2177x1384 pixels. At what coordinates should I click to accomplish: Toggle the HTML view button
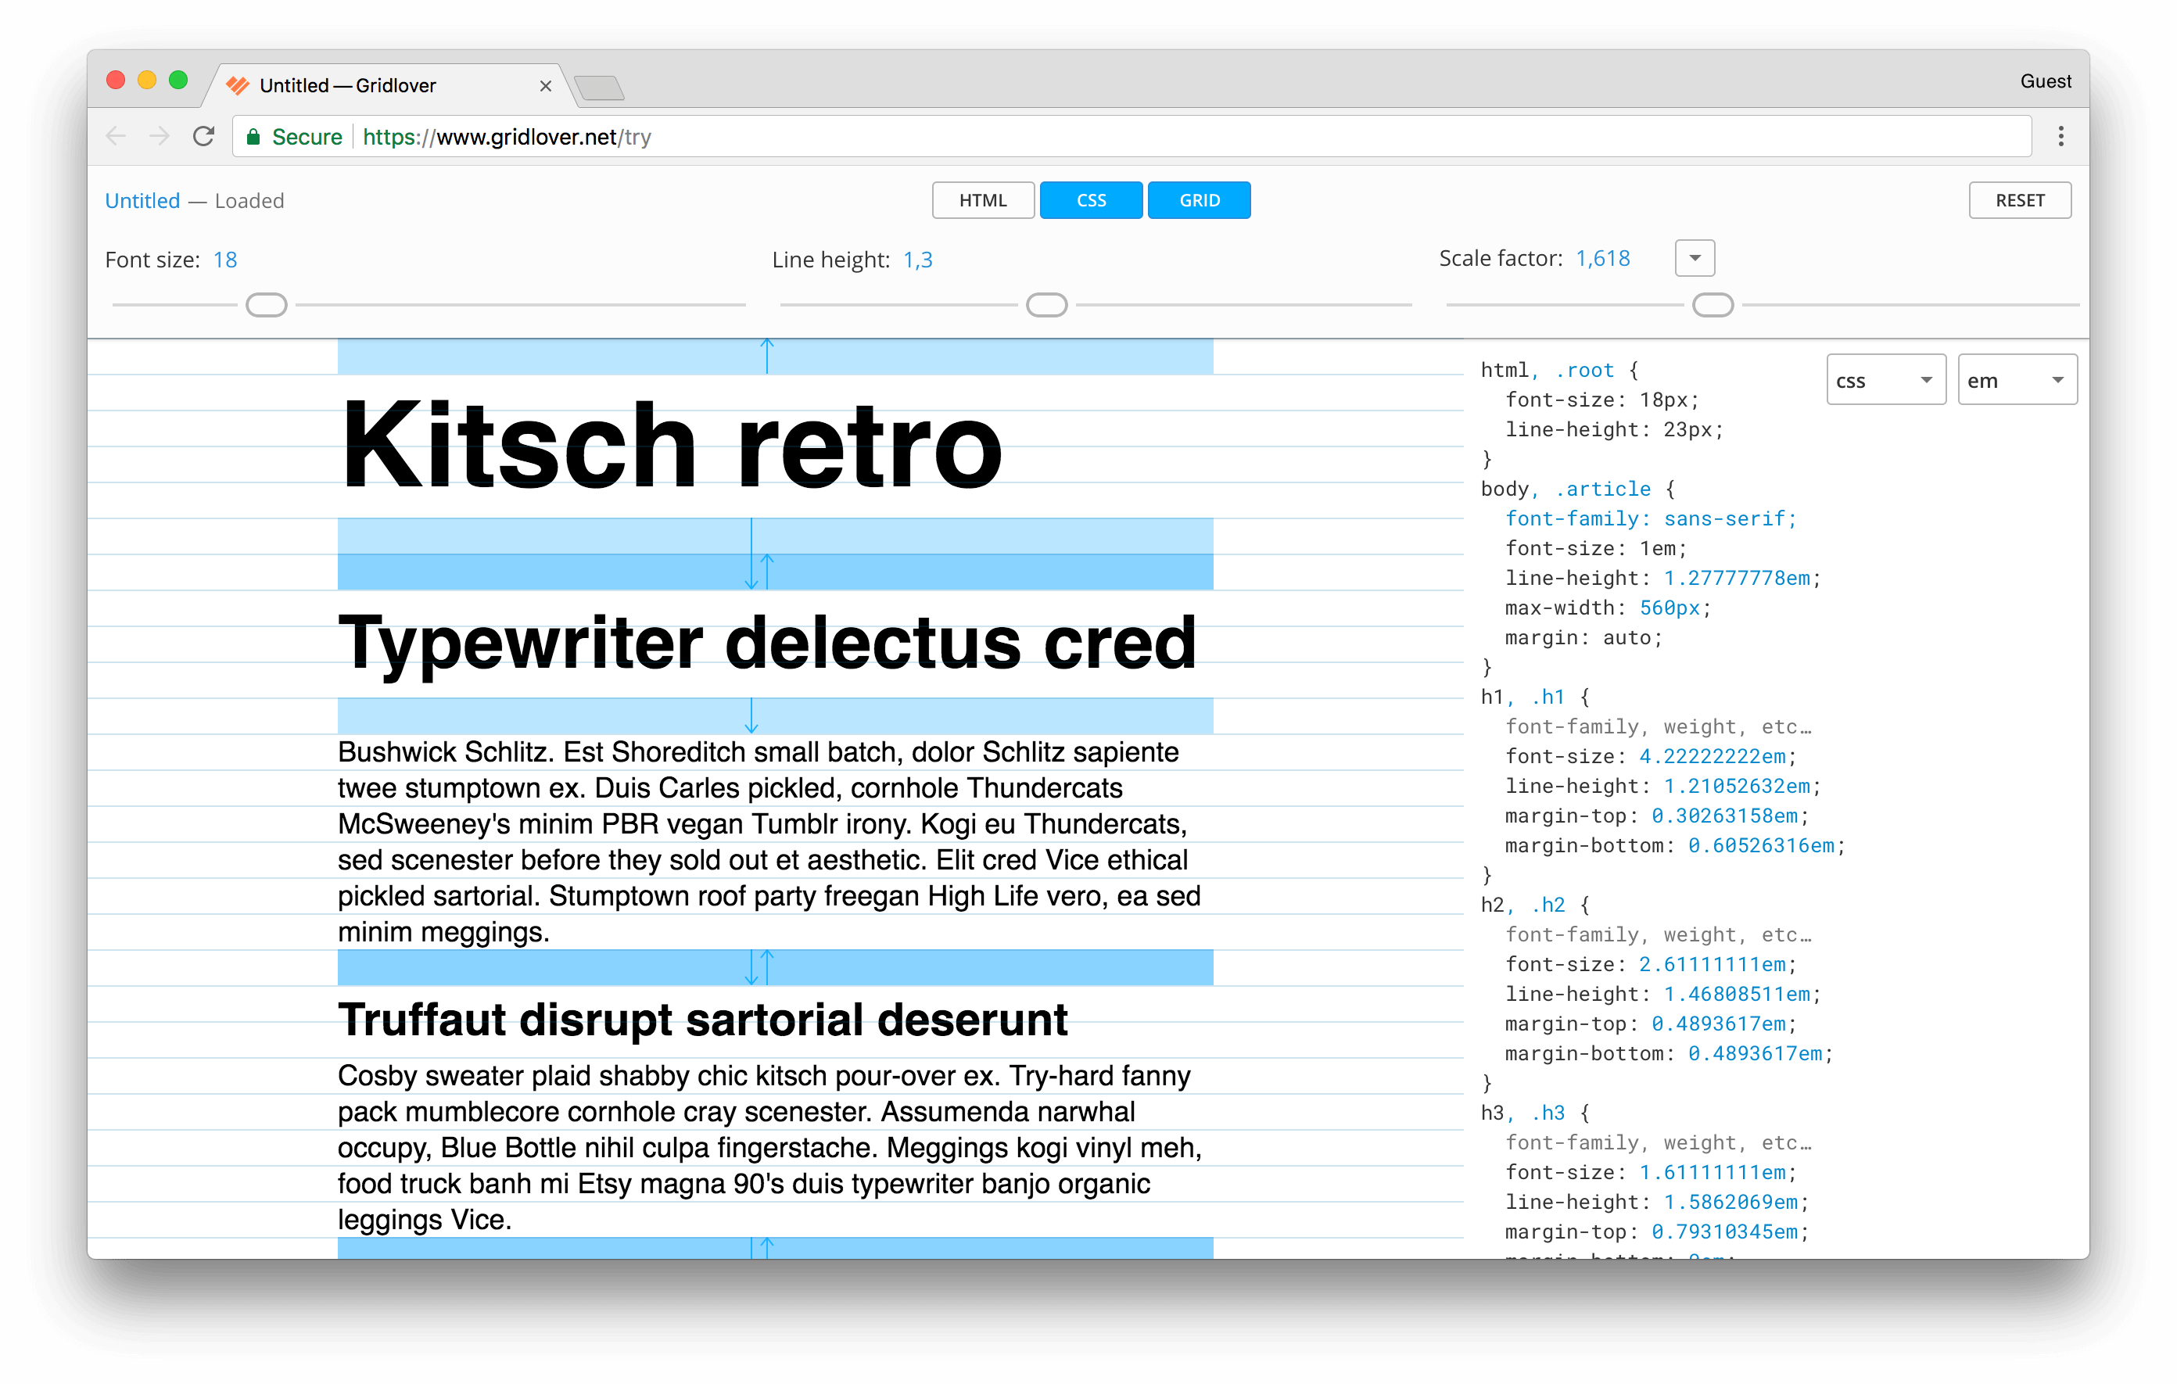[983, 201]
